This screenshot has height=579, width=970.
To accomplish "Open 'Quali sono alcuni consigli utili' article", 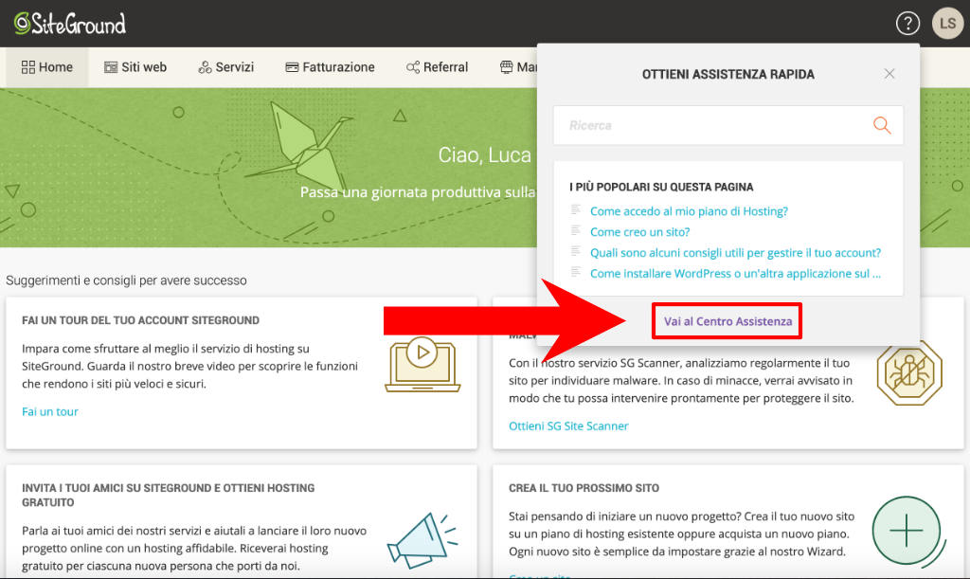I will (x=735, y=252).
